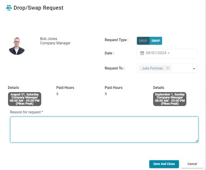Select DROP request type
Viewport: 206px width, 170px height.
pos(143,41)
